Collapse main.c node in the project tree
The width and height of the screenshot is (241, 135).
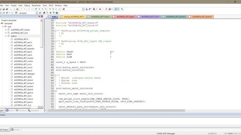[6, 36]
